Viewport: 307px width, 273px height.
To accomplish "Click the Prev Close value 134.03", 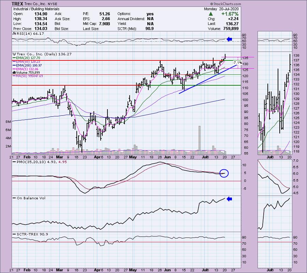I will [x=41, y=29].
